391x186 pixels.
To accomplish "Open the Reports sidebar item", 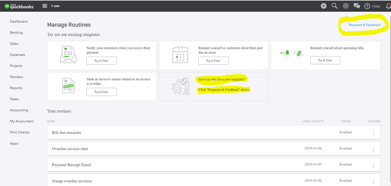I will [x=16, y=88].
